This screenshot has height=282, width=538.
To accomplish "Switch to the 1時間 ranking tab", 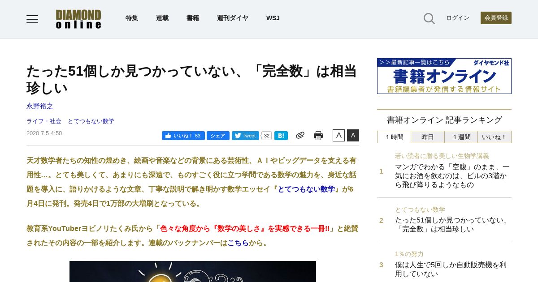I will coord(394,137).
